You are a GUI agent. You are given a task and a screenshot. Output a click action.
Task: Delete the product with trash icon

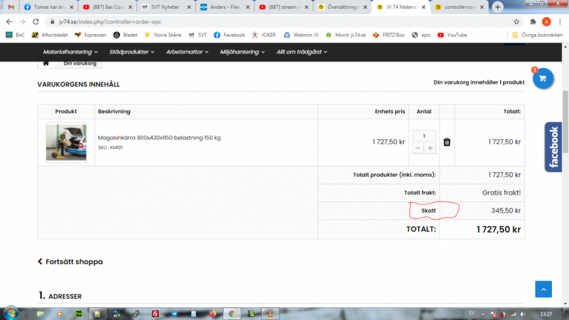pyautogui.click(x=447, y=142)
